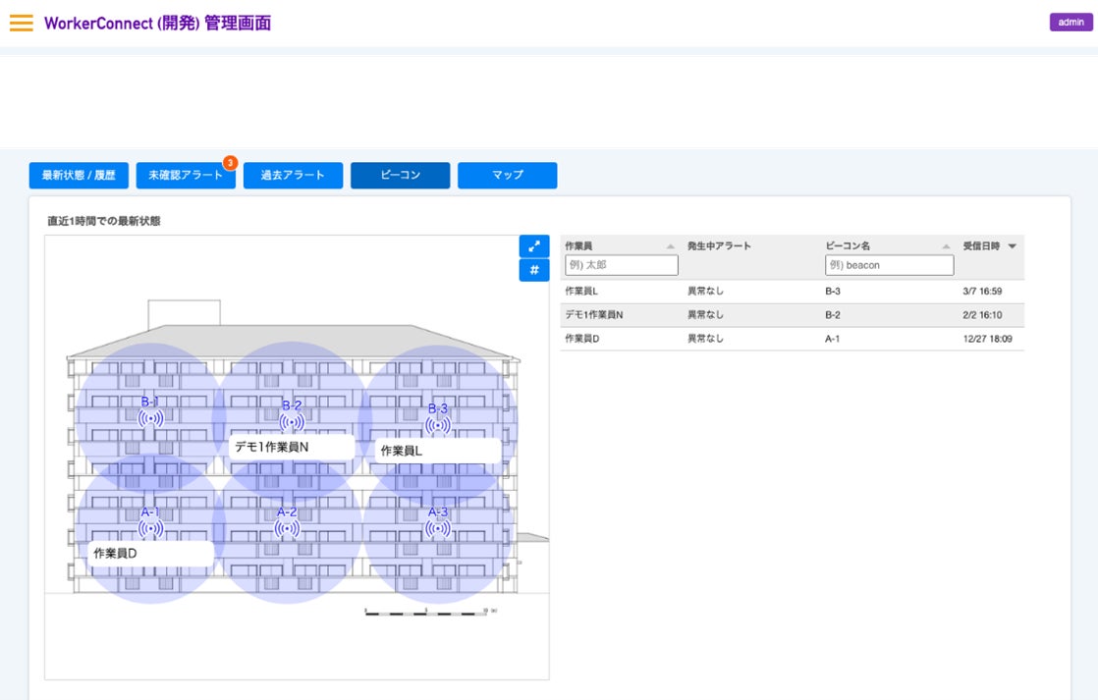Click the WorkerConnect 管理画面 title
This screenshot has width=1098, height=700.
[x=157, y=24]
